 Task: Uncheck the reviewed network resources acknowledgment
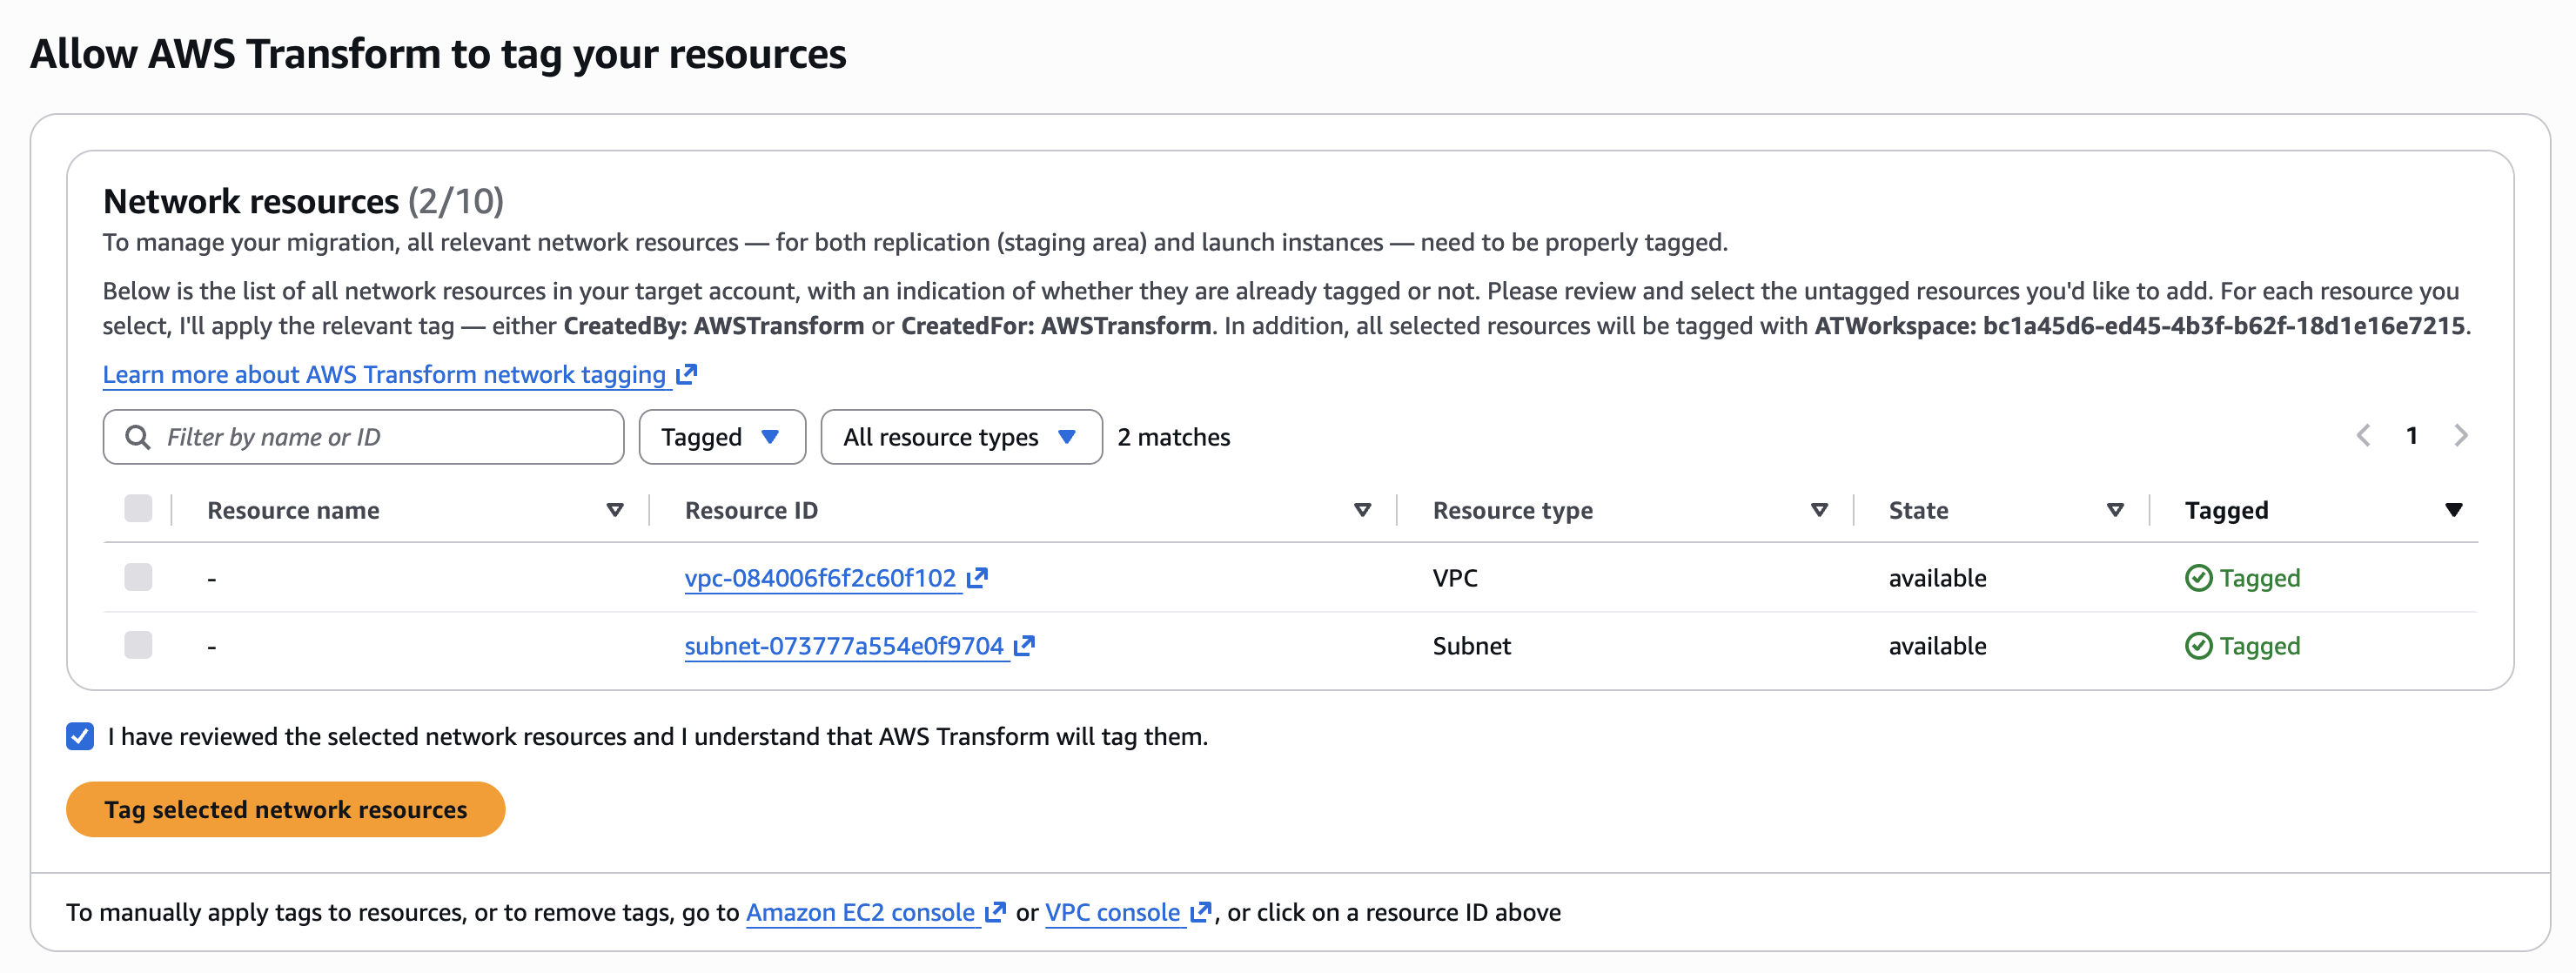tap(80, 736)
